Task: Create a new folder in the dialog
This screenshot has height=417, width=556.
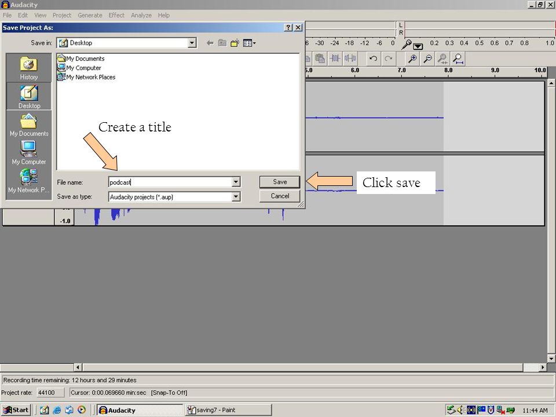Action: (235, 43)
